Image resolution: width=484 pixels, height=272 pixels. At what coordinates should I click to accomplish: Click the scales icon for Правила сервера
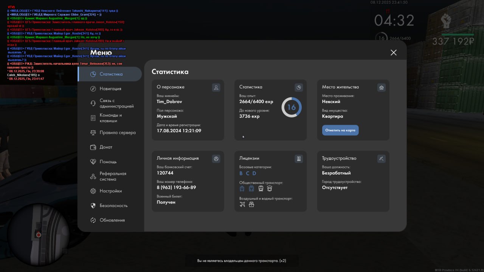(x=93, y=133)
